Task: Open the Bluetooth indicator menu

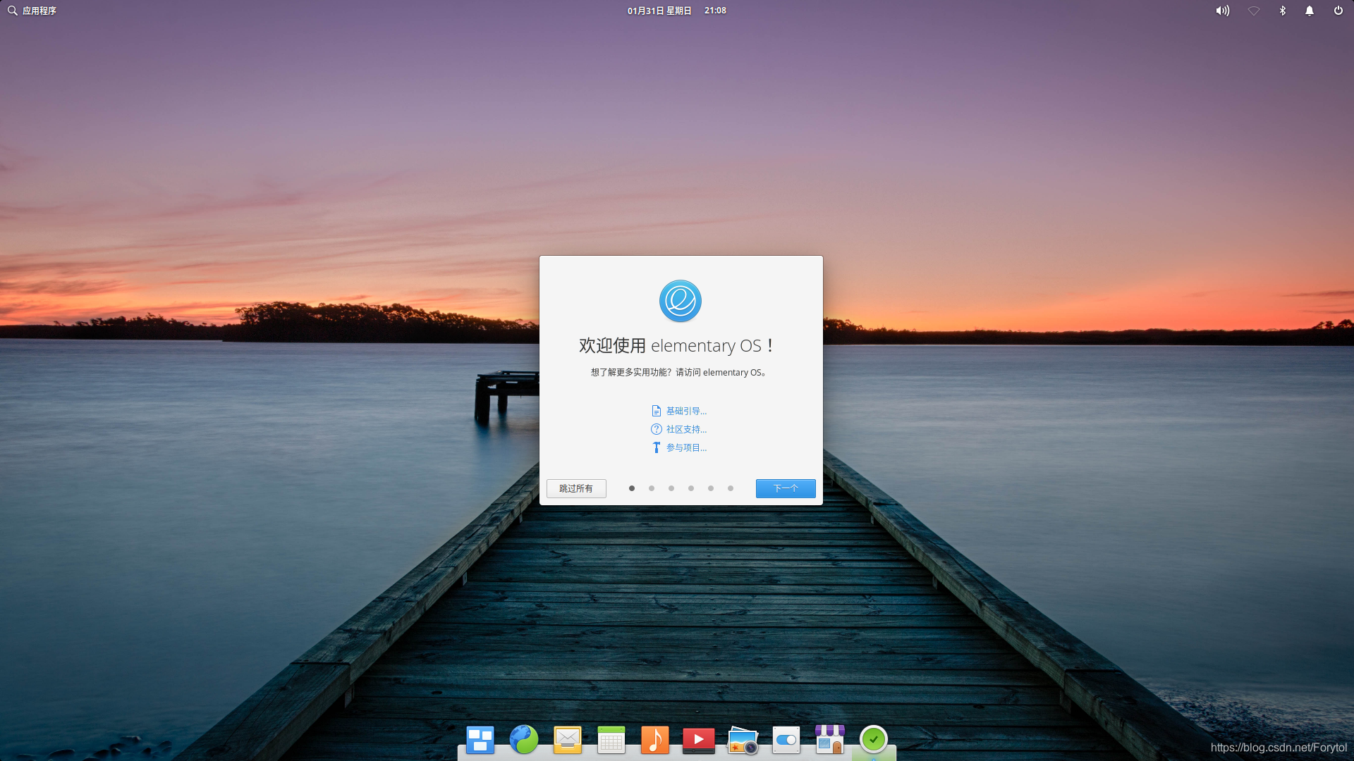Action: [1283, 11]
